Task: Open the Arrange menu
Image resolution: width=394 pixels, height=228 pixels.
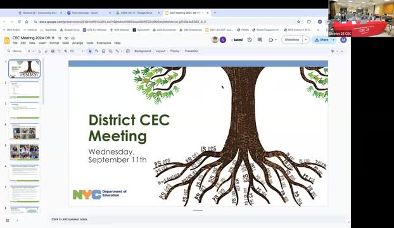Action: [x=78, y=43]
